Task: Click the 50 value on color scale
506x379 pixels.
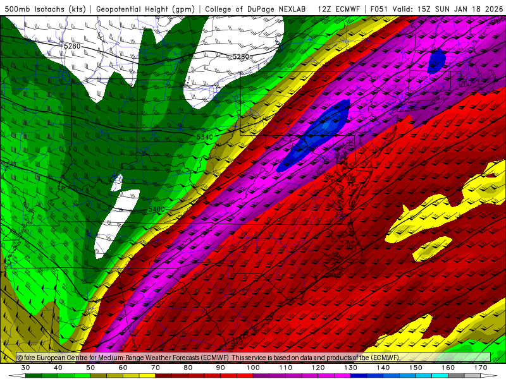Action: 90,368
